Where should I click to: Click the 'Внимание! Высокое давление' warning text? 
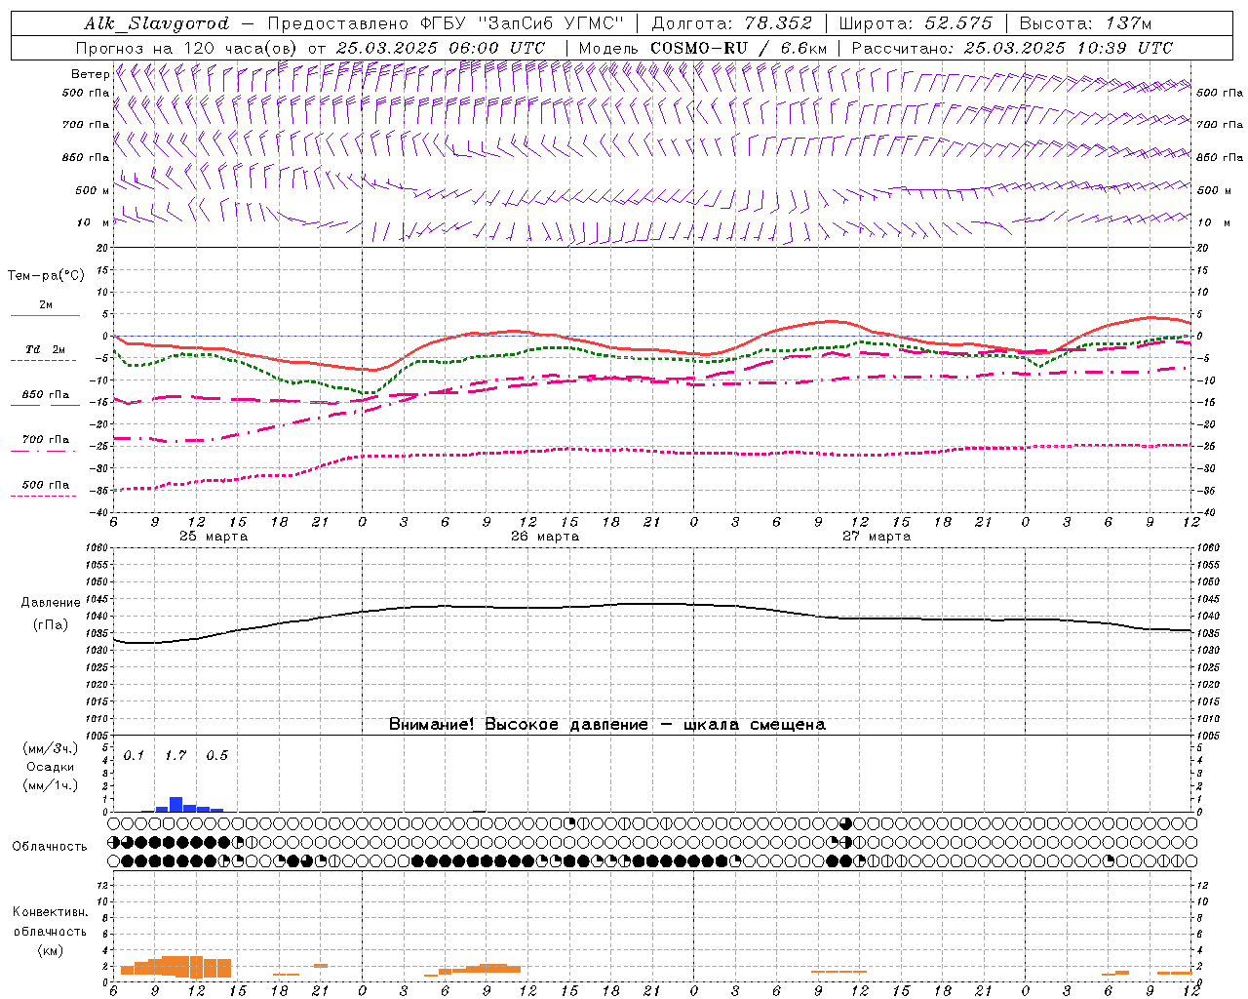click(518, 725)
